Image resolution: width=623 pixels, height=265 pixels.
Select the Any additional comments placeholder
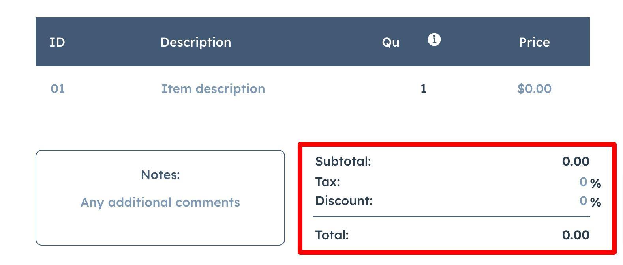pos(160,202)
